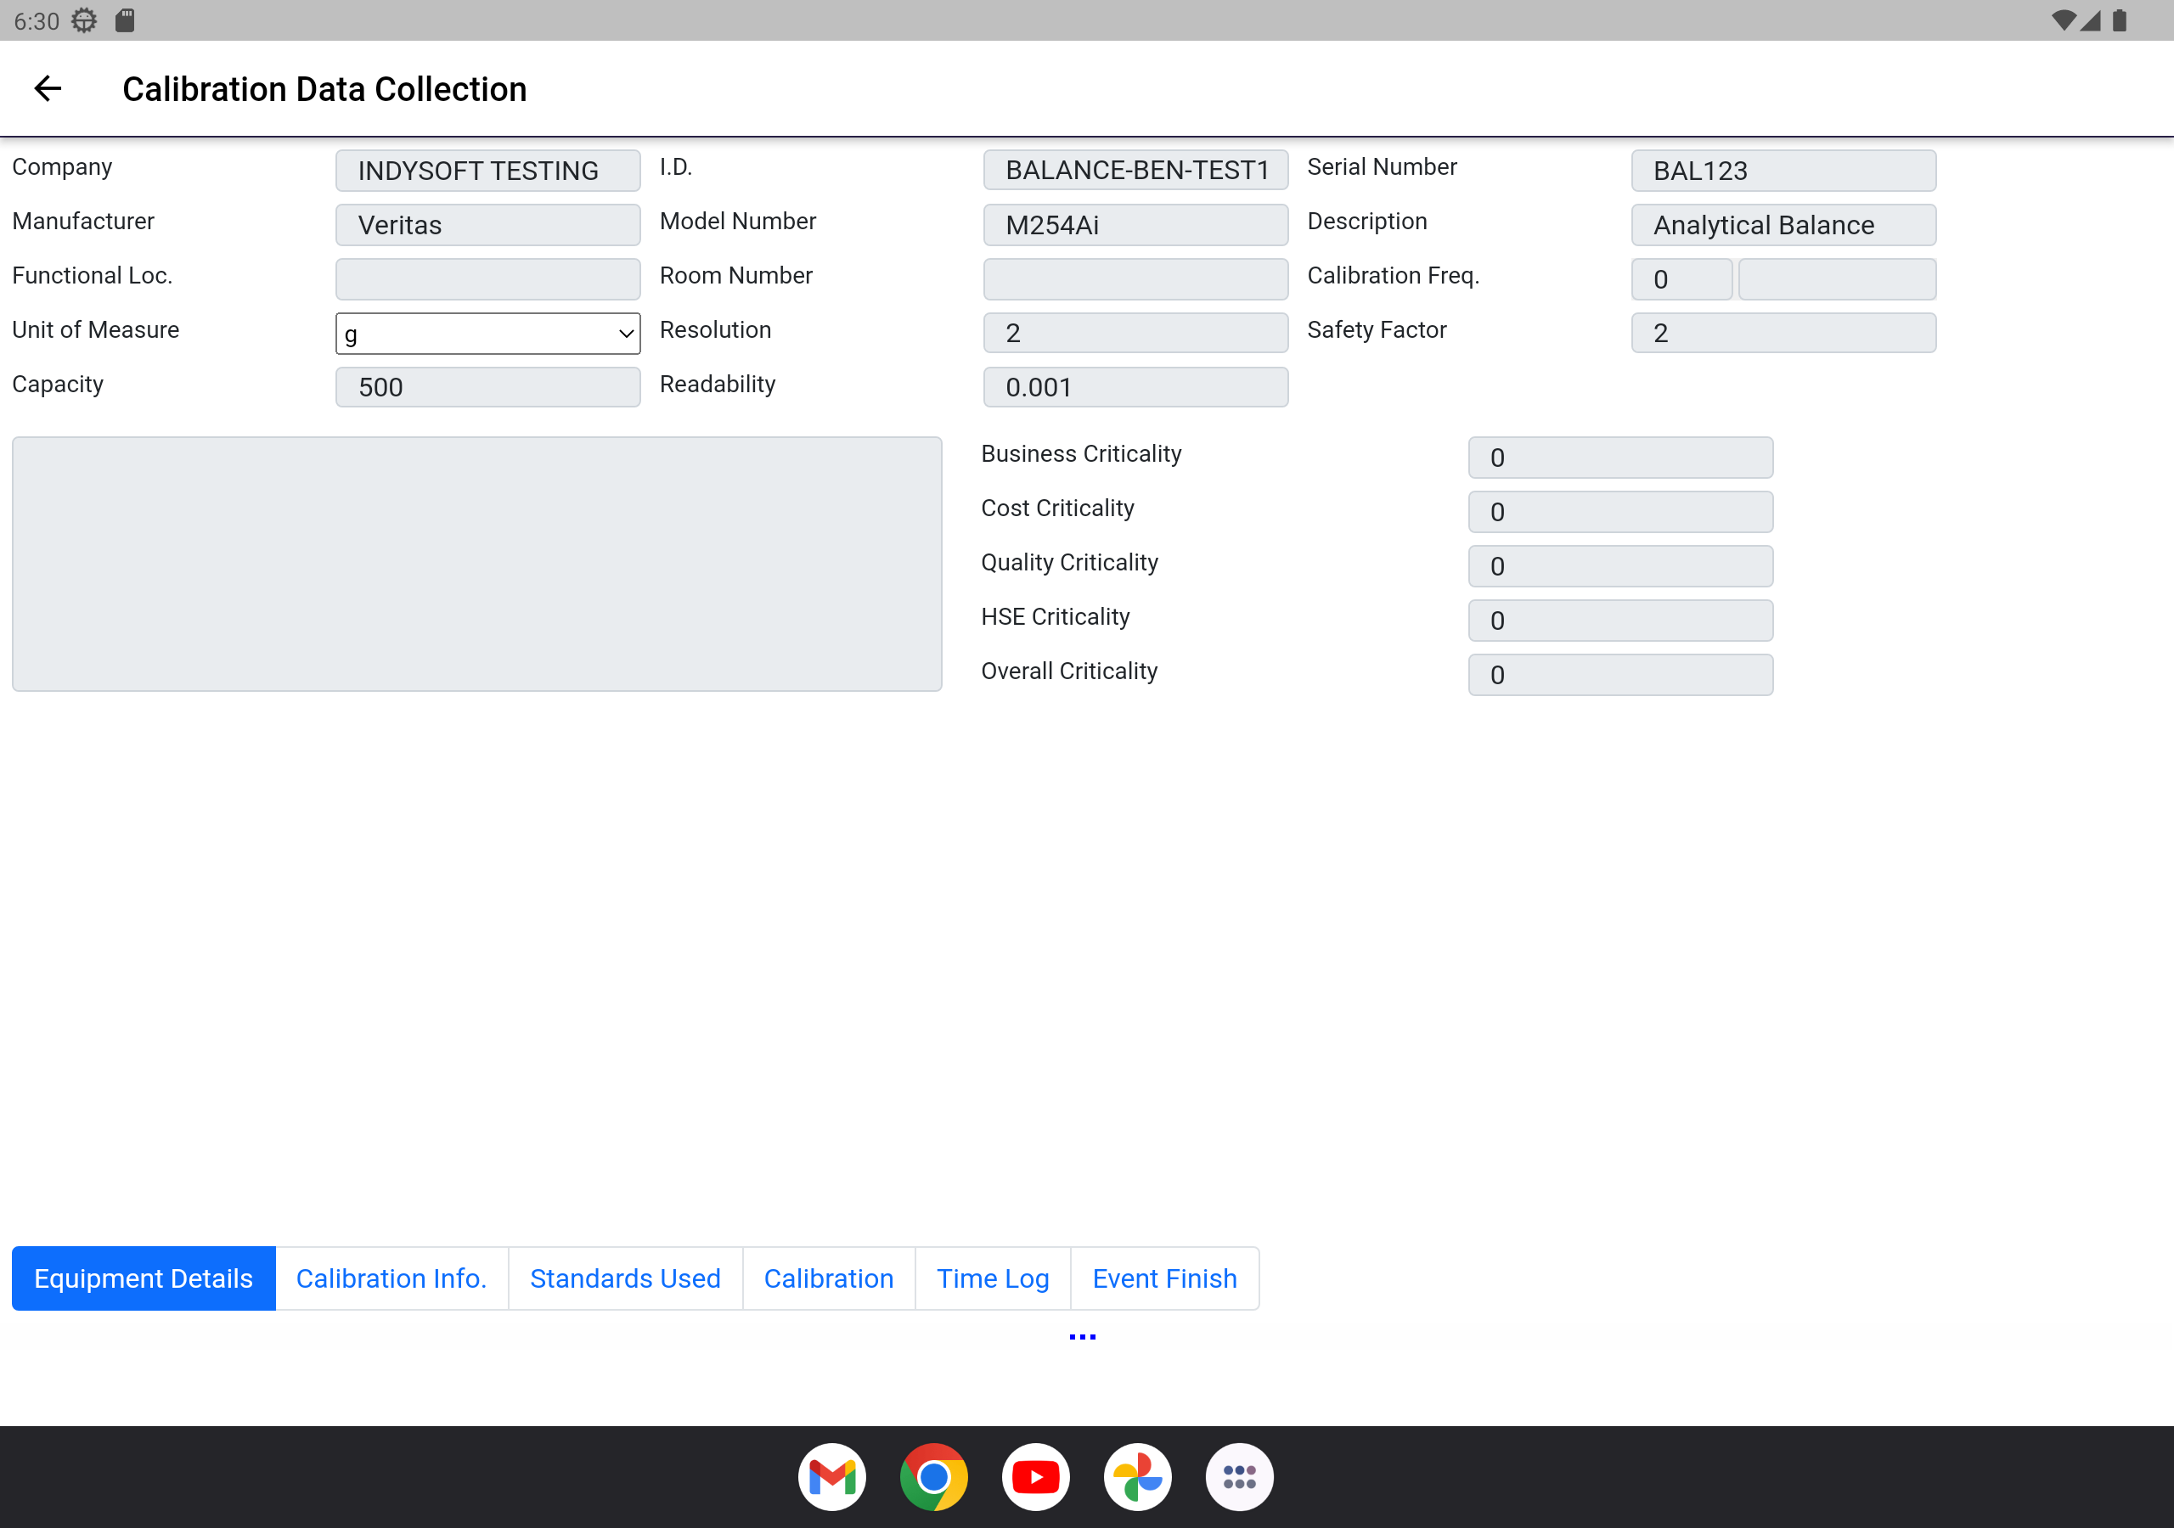Launch Chrome from the dock
2174x1528 pixels.
pyautogui.click(x=933, y=1476)
